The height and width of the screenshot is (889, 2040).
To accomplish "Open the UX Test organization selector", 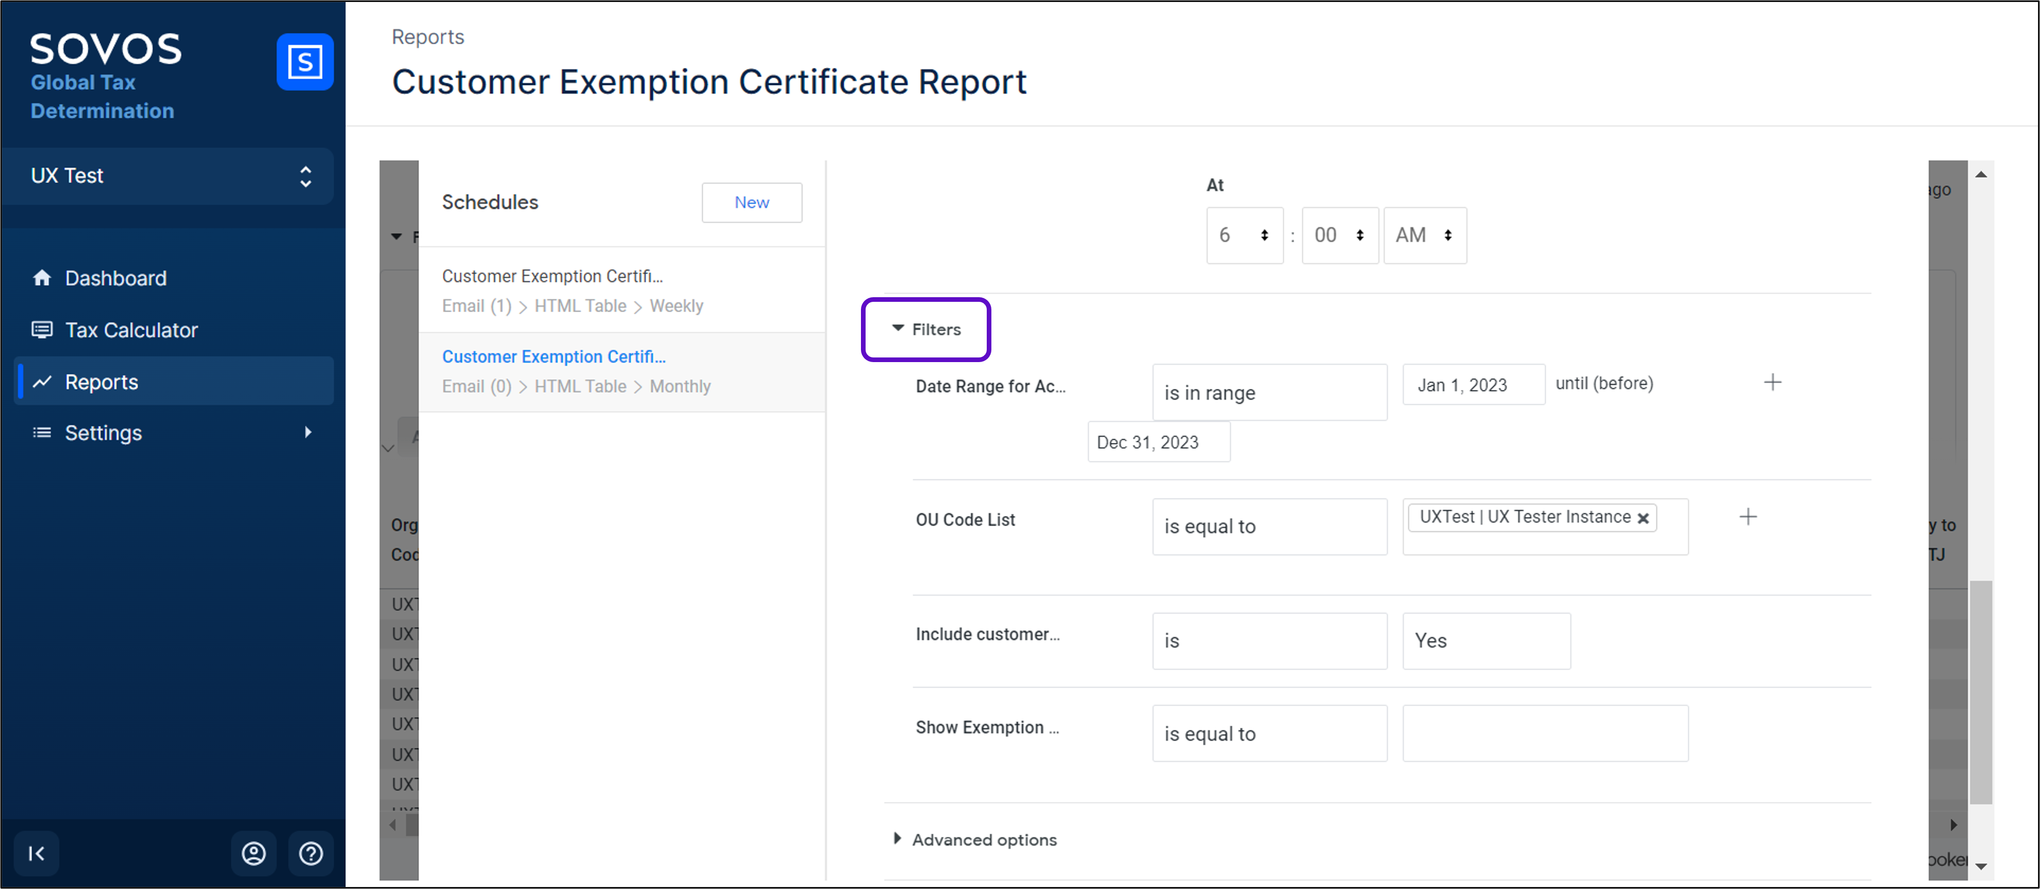I will tap(168, 176).
